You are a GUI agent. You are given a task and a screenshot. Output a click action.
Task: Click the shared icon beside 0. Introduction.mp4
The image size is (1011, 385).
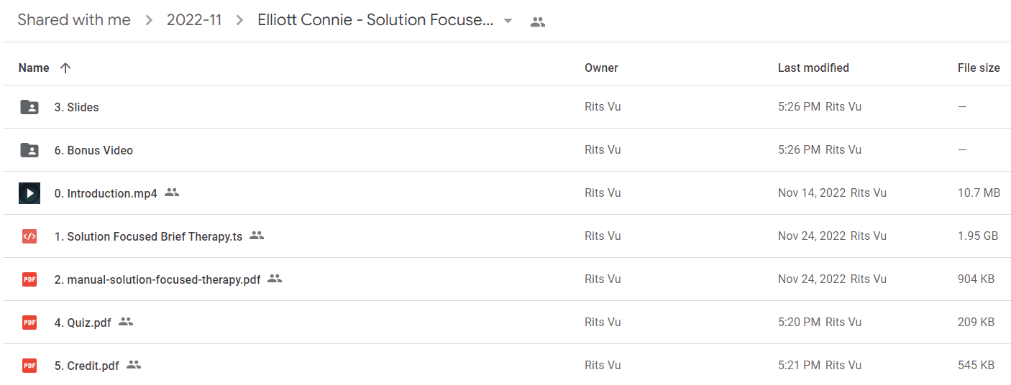point(172,192)
